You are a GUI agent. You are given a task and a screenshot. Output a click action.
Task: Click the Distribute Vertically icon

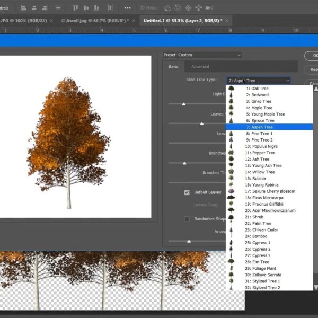coord(58,8)
